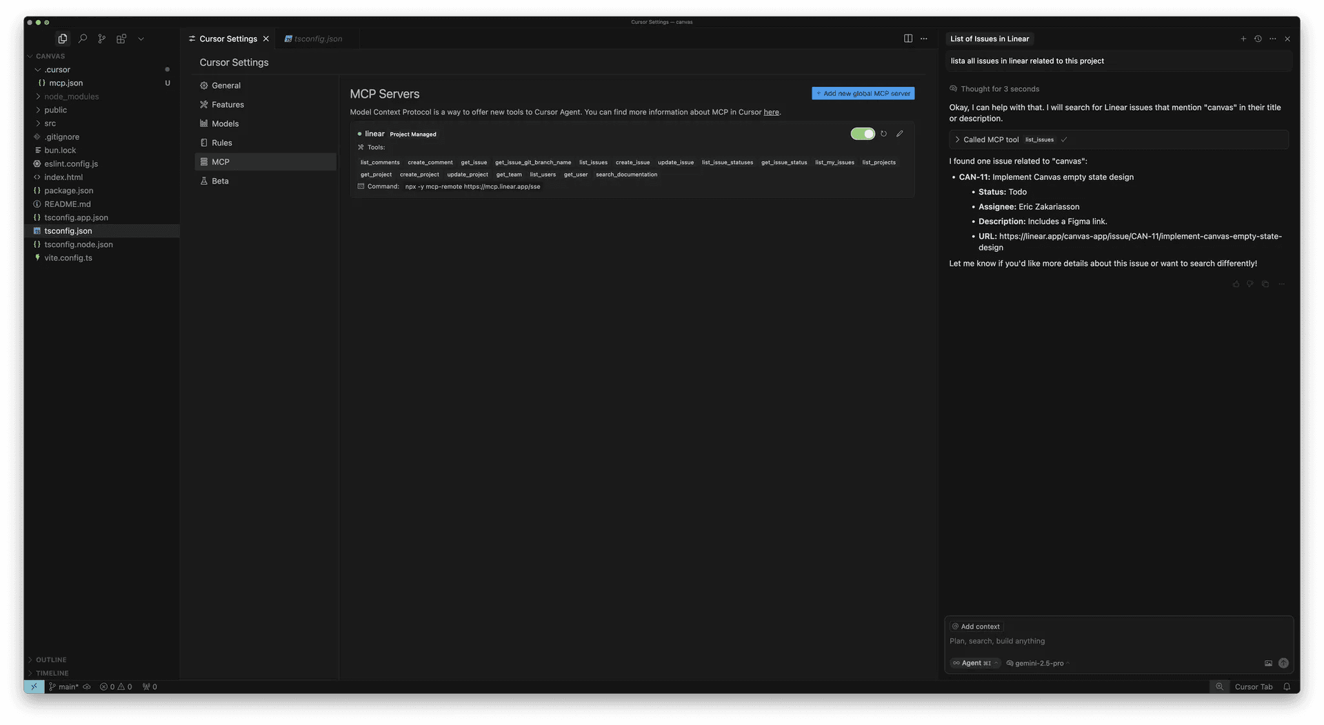This screenshot has height=725, width=1324.
Task: Open the Source Control icon
Action: tap(102, 39)
